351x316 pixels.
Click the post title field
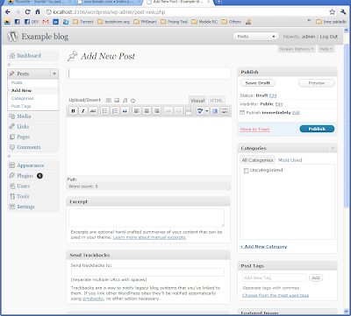pyautogui.click(x=149, y=74)
